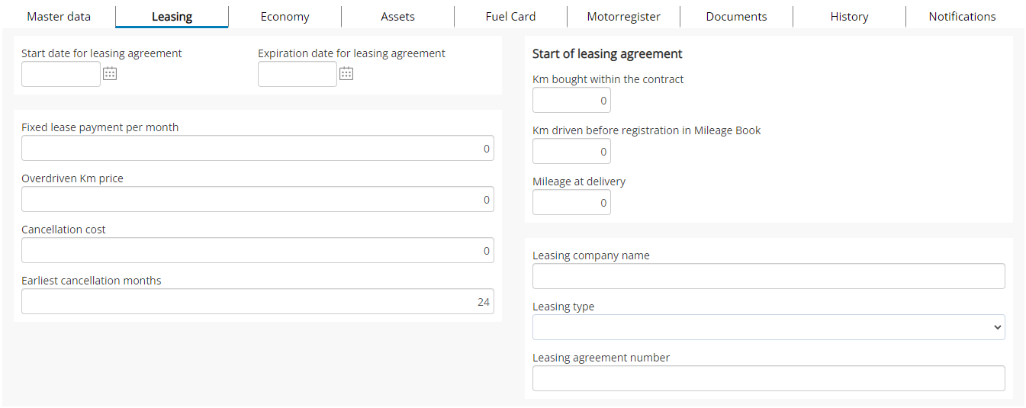Screen dimensions: 1026x408
Task: Go to the Assets tab
Action: 397,16
